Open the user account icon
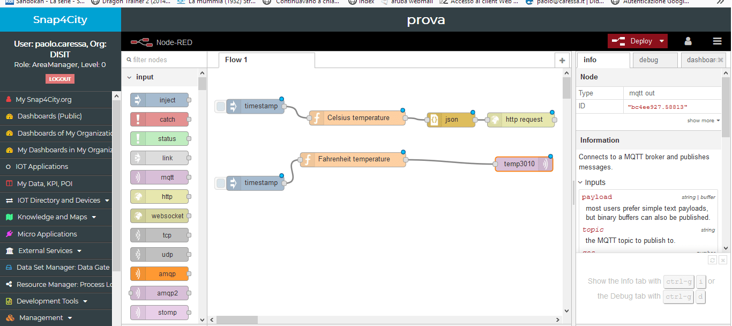Image resolution: width=732 pixels, height=326 pixels. 688,41
